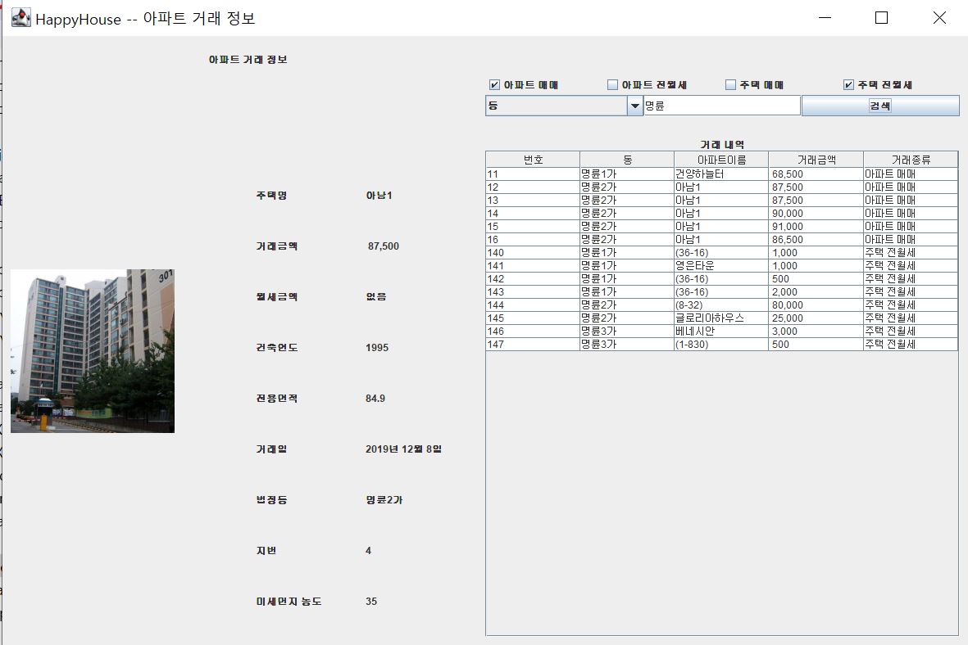The height and width of the screenshot is (645, 968).
Task: Click price 80,000 in row 144
Action: pyautogui.click(x=787, y=305)
